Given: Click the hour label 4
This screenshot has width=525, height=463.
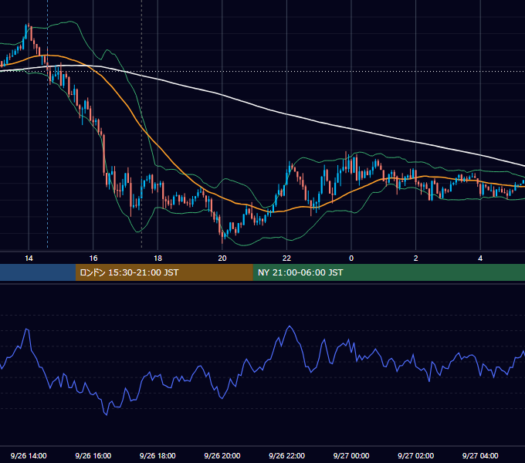Looking at the screenshot, I should point(480,259).
